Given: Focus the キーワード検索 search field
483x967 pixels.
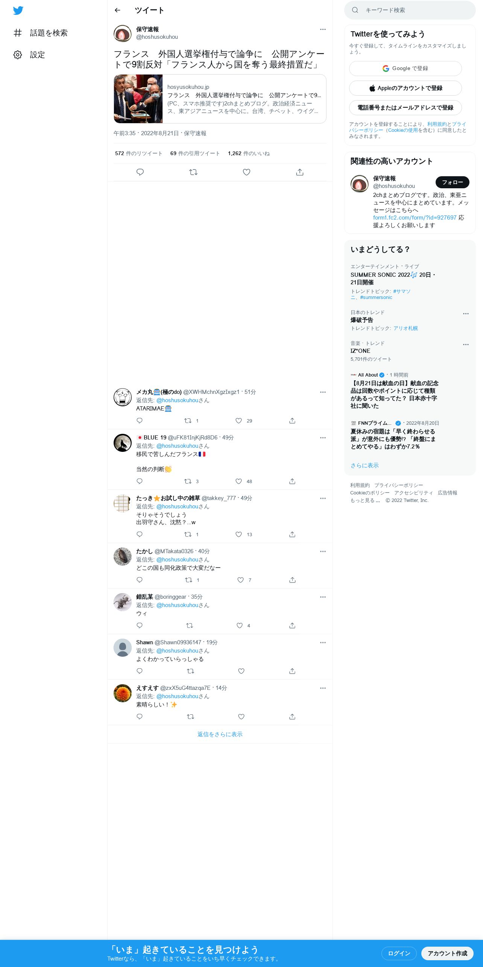Looking at the screenshot, I should coord(410,10).
